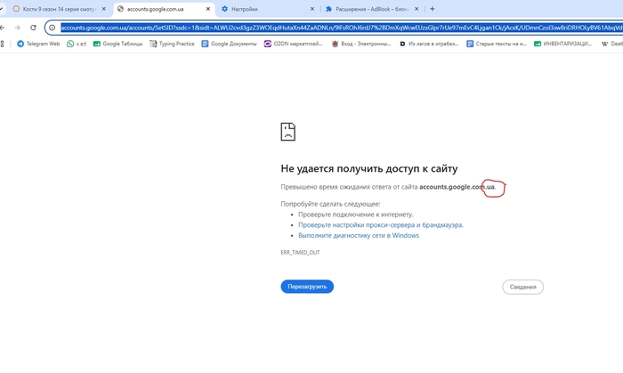Open Google Документы bookmark

coord(229,44)
